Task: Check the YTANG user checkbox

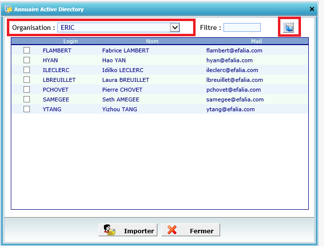Action: [x=27, y=109]
